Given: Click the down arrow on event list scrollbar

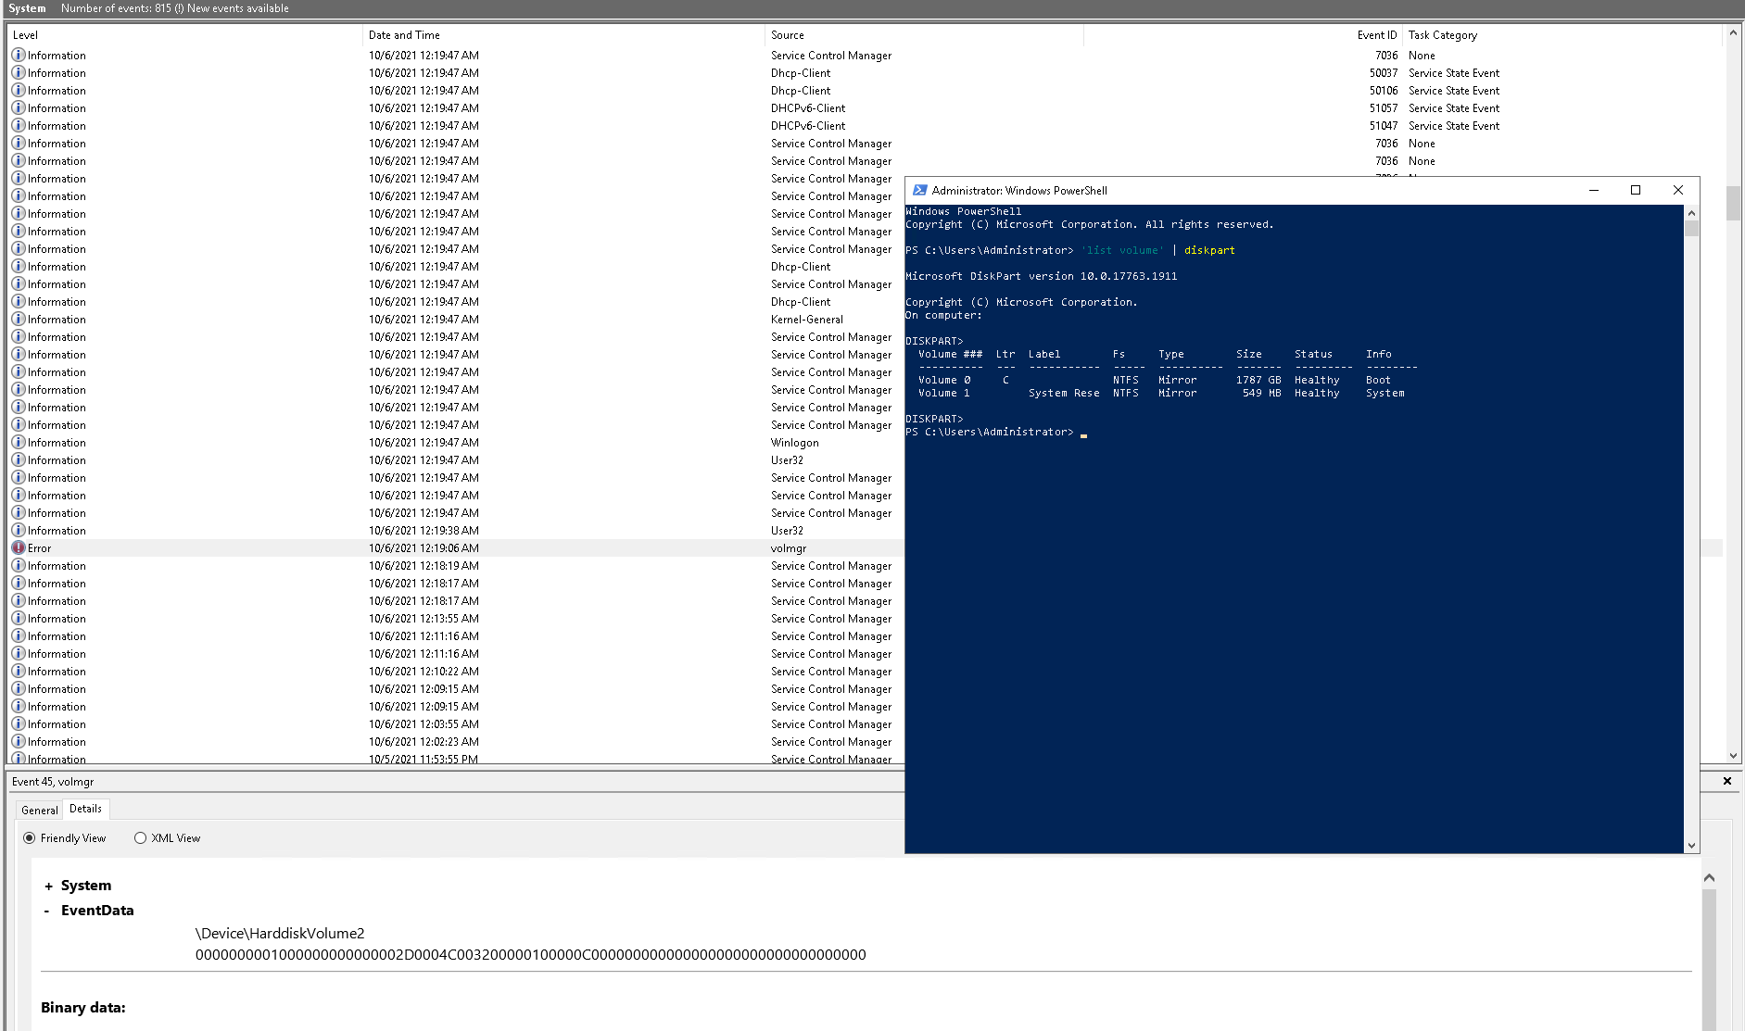Looking at the screenshot, I should [x=1733, y=755].
